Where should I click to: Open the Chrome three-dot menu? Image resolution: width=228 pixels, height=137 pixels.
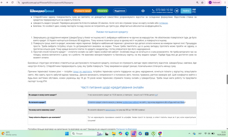click(x=225, y=2)
